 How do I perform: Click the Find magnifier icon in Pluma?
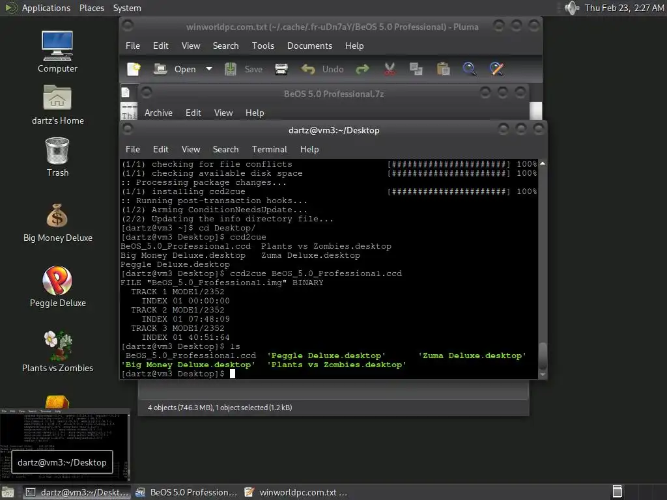(469, 69)
